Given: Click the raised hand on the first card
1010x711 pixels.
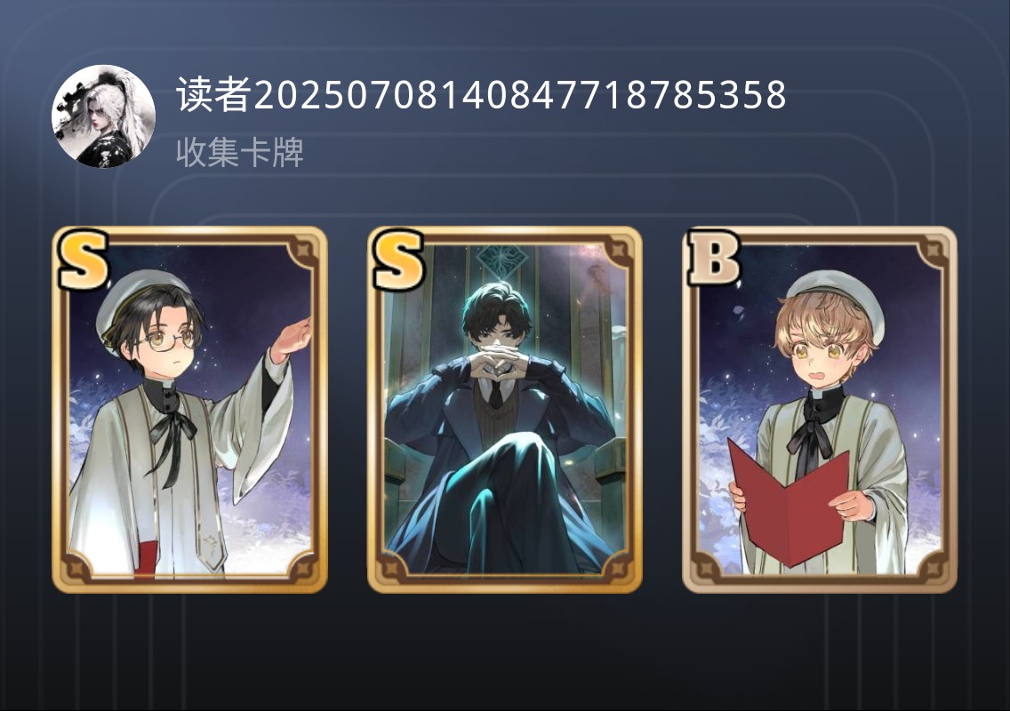Looking at the screenshot, I should point(292,340).
